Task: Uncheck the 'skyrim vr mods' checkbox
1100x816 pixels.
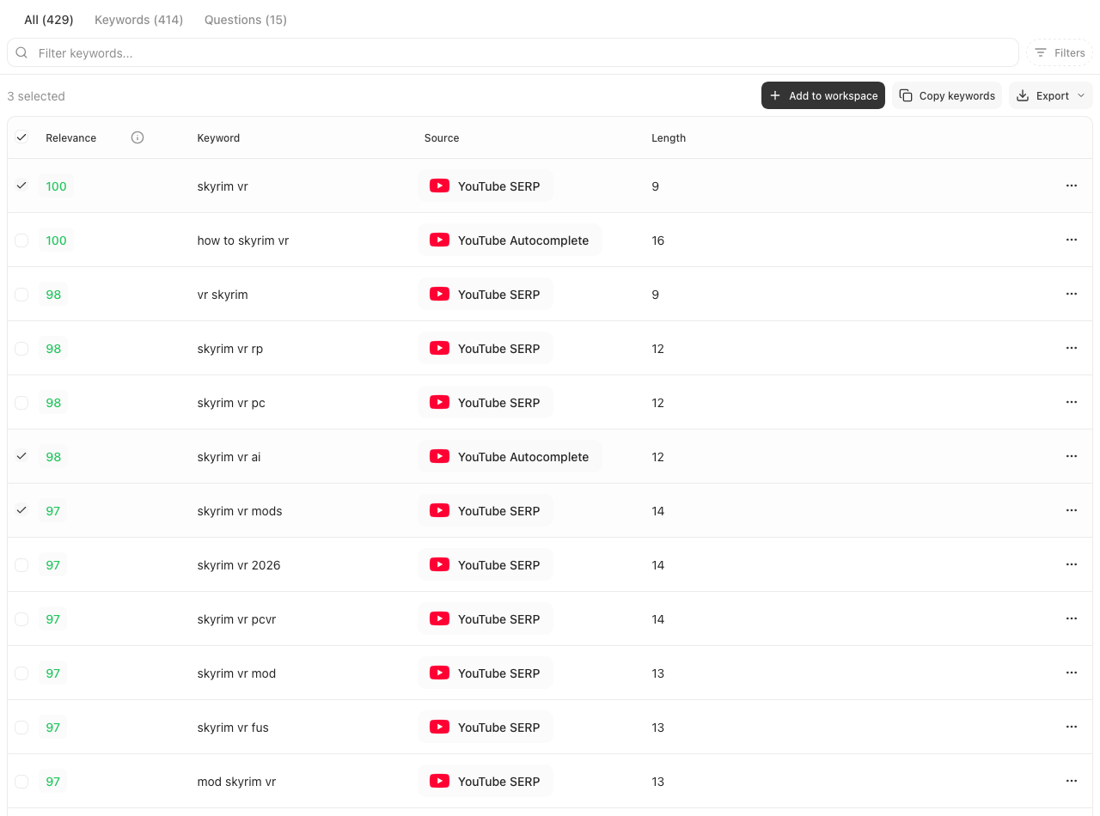Action: tap(21, 510)
